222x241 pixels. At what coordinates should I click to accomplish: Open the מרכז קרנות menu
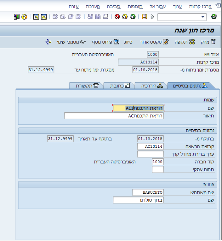click(x=200, y=7)
